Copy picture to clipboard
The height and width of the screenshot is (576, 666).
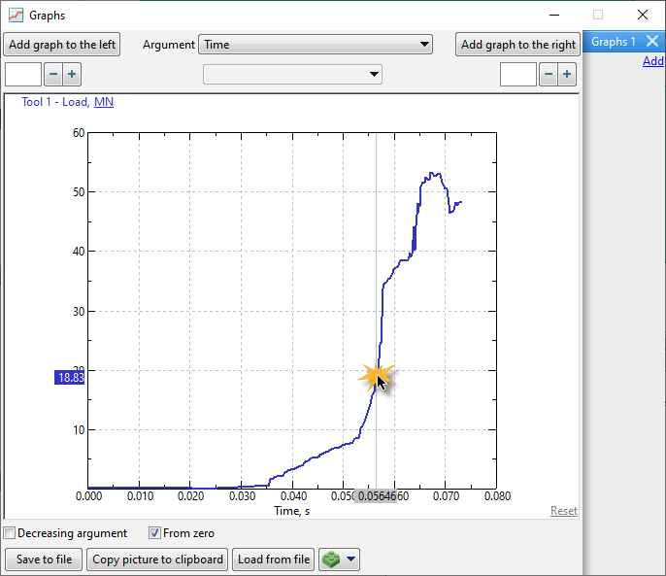(157, 559)
